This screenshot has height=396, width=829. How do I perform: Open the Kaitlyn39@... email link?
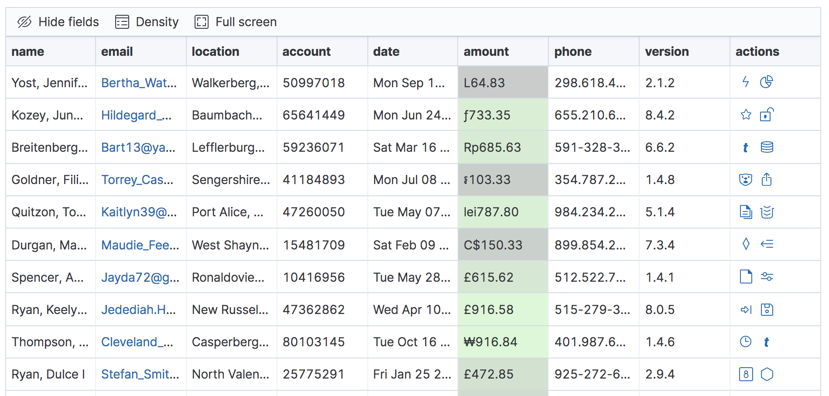(139, 212)
